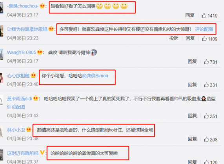Open profile of 让我为你温柔地歌唱

[x=27, y=29]
